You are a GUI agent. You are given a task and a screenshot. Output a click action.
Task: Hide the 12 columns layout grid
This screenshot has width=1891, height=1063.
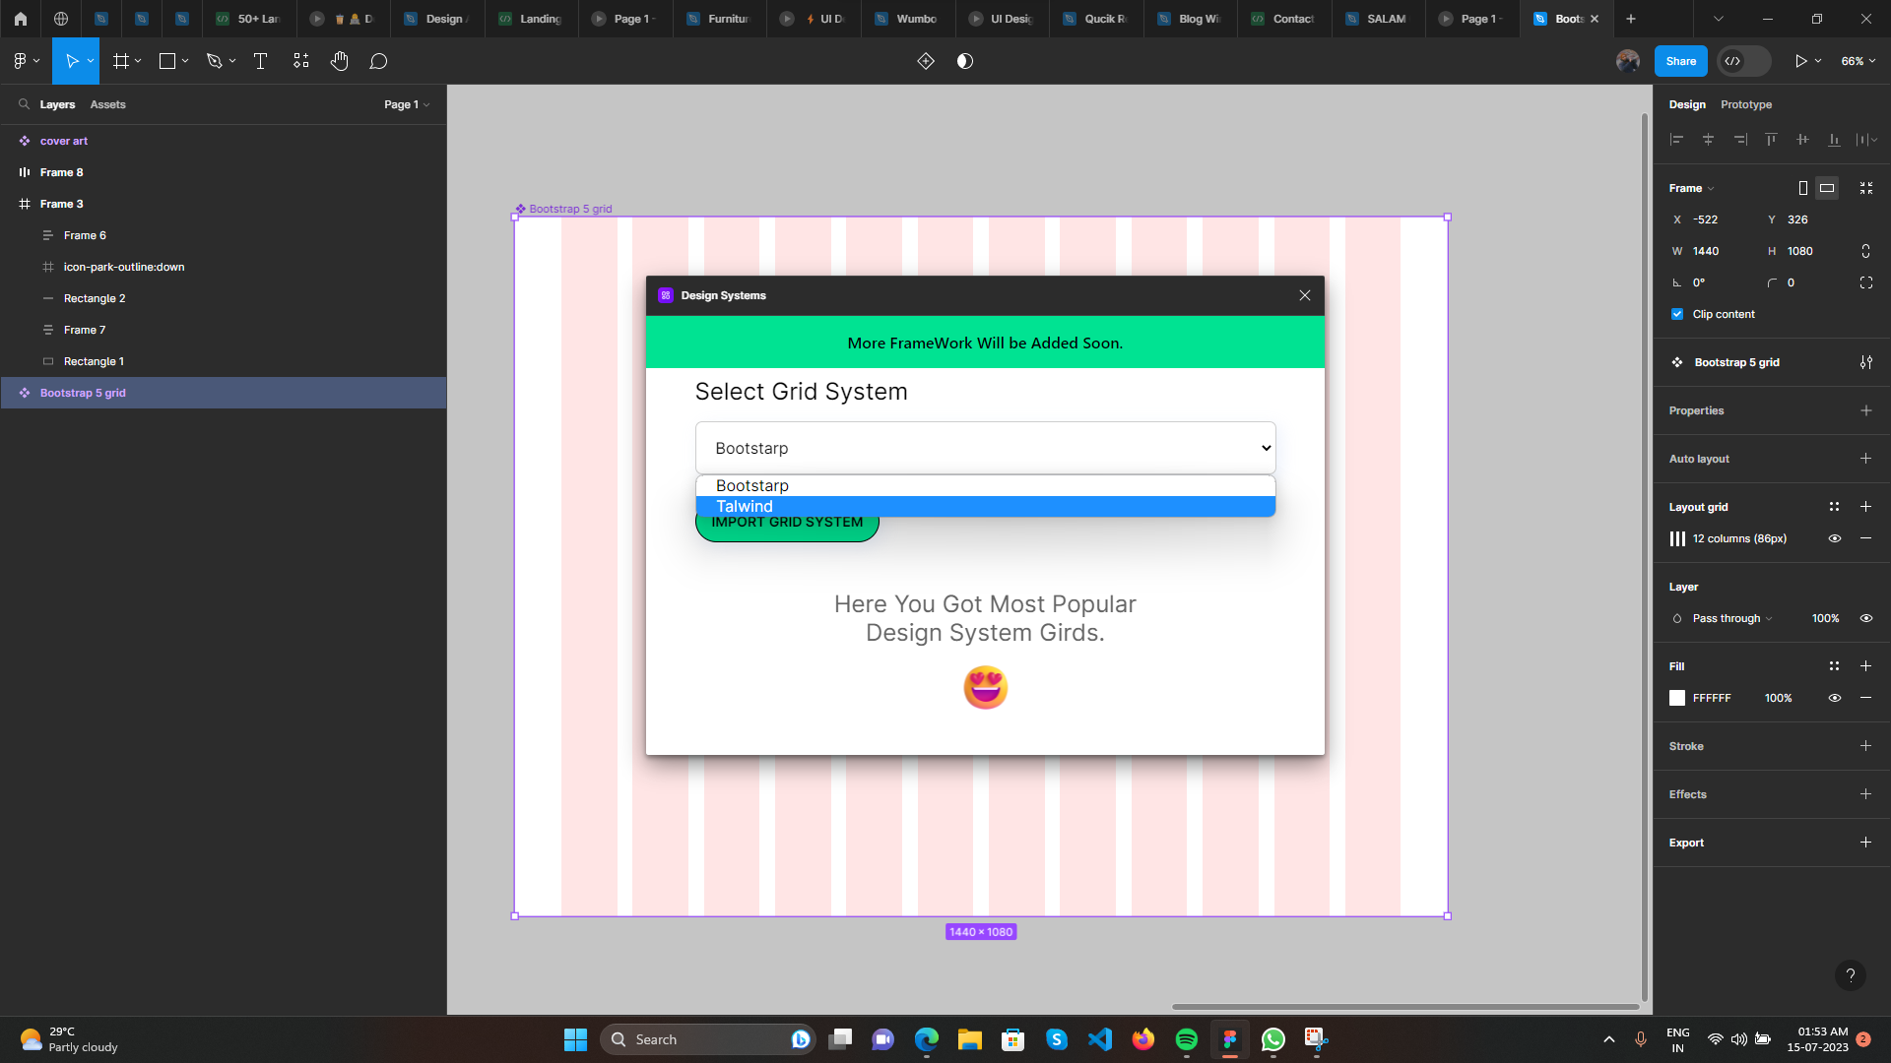pyautogui.click(x=1835, y=538)
